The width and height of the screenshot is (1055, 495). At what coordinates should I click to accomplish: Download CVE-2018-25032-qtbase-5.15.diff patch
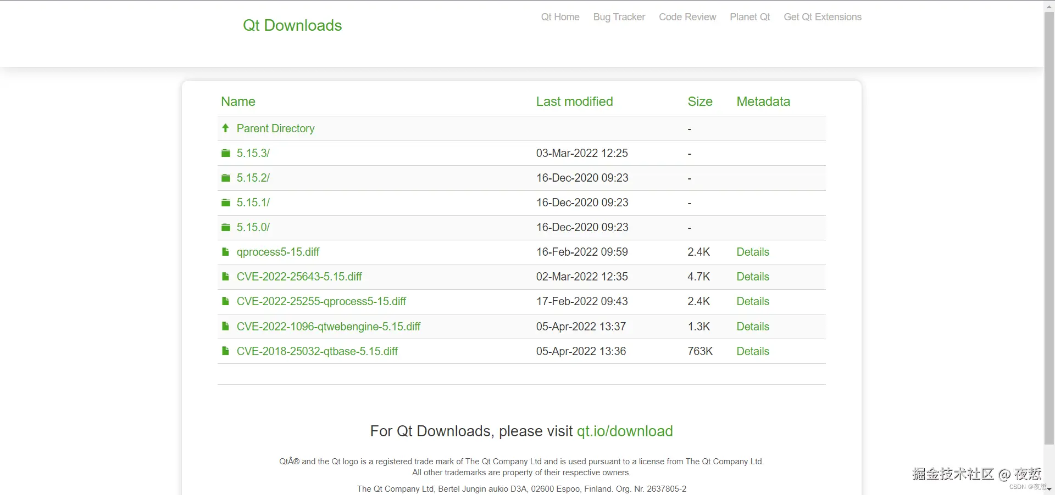317,351
